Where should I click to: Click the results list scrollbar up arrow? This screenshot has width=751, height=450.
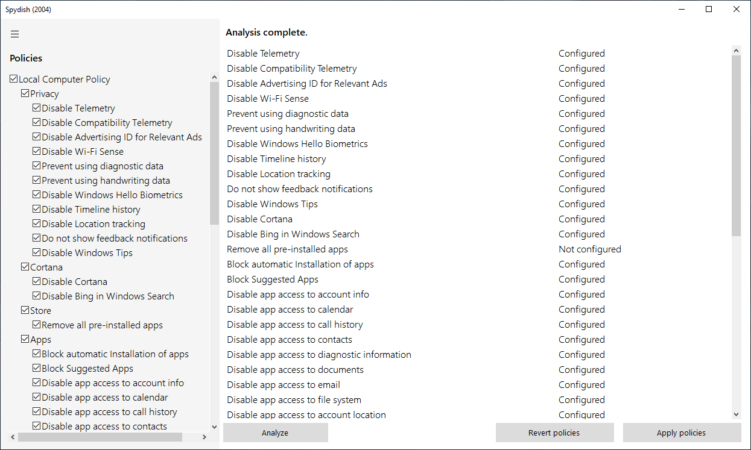point(736,51)
